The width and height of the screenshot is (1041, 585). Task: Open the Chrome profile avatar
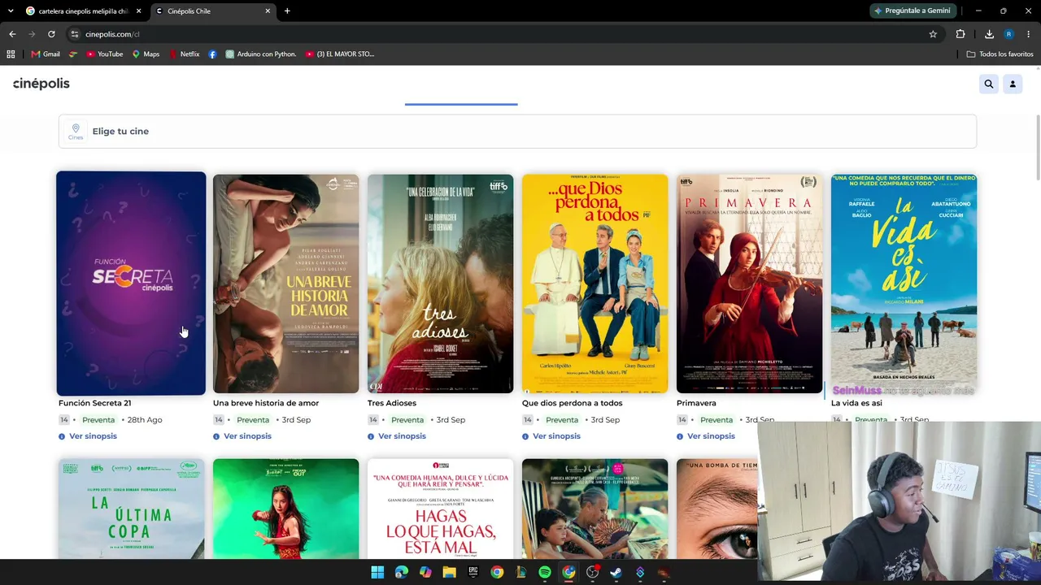(1008, 34)
